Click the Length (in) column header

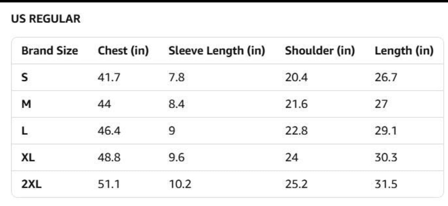point(404,51)
